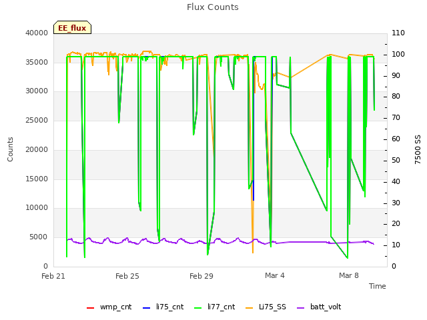Click the 40000 left axis label

tap(37, 33)
